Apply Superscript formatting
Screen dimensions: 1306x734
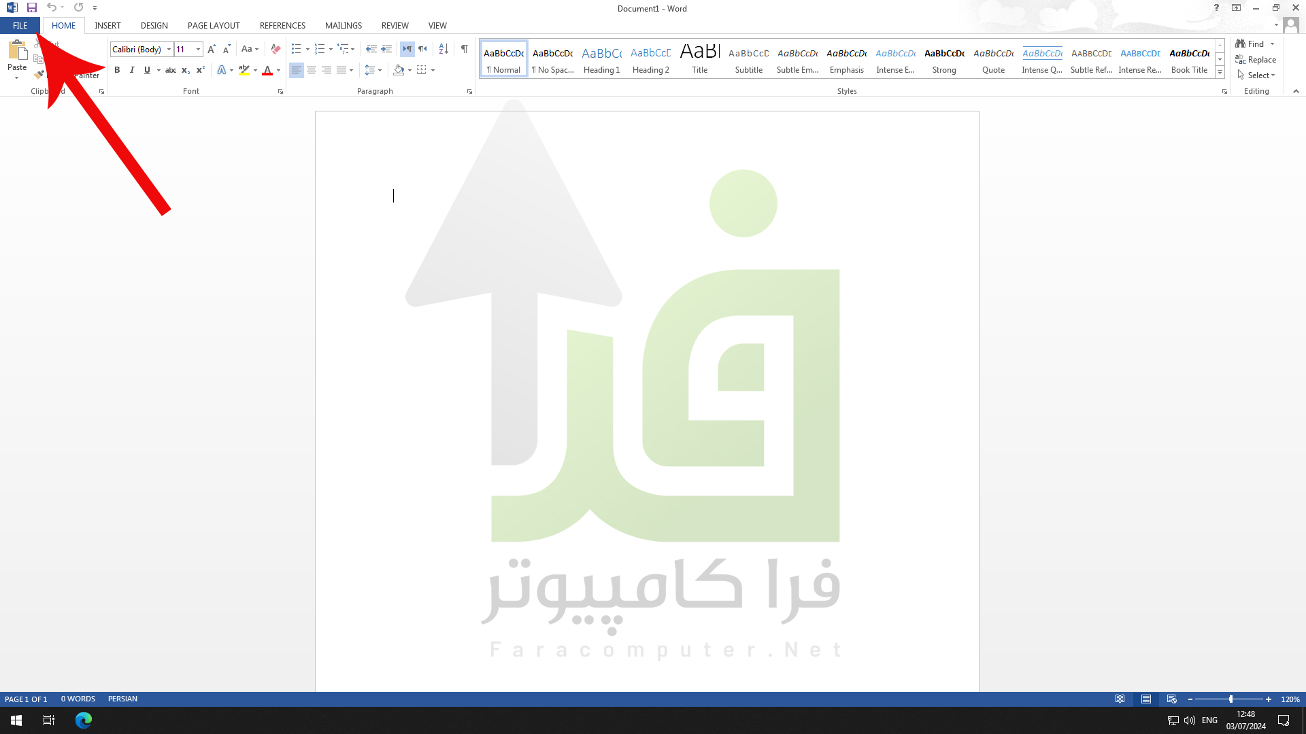point(201,70)
